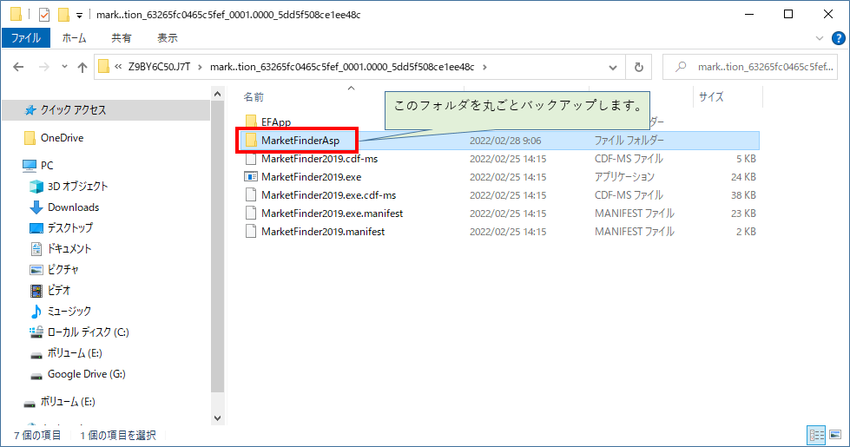Click the Z9BY6C50.J7T breadcrumb segment
The width and height of the screenshot is (850, 447).
[x=160, y=67]
